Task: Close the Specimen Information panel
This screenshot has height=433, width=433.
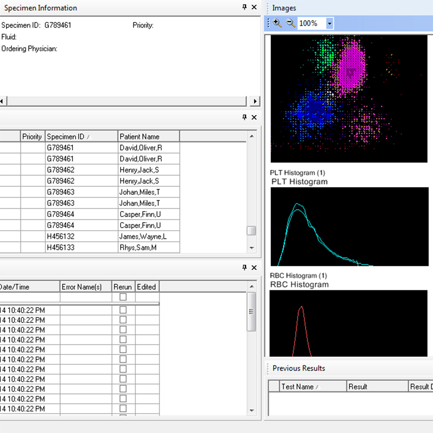Action: [254, 7]
